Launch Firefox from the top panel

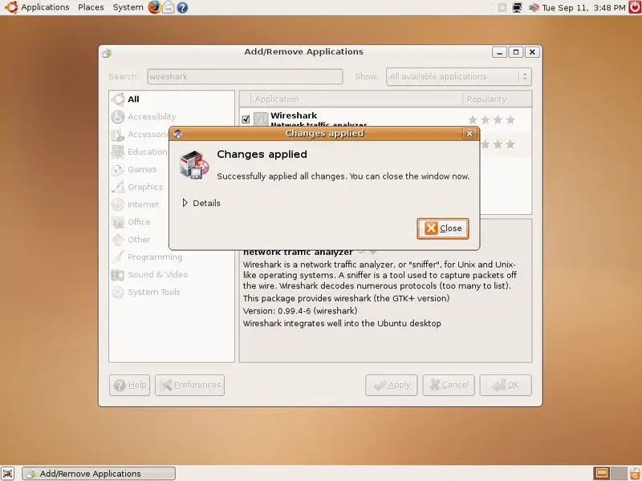tap(154, 7)
